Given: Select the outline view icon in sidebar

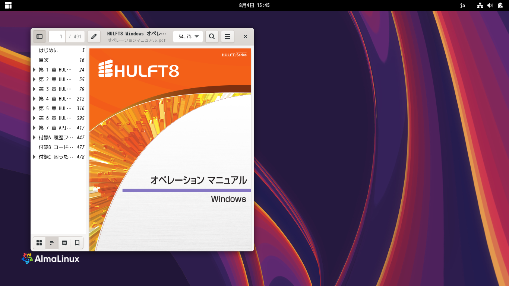Looking at the screenshot, I should click(52, 243).
